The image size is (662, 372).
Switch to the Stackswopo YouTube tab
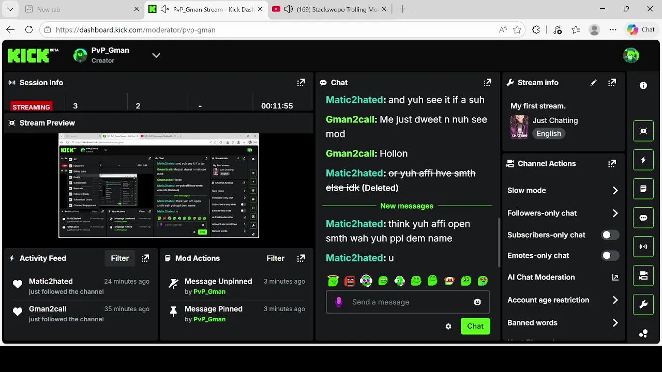(x=330, y=9)
